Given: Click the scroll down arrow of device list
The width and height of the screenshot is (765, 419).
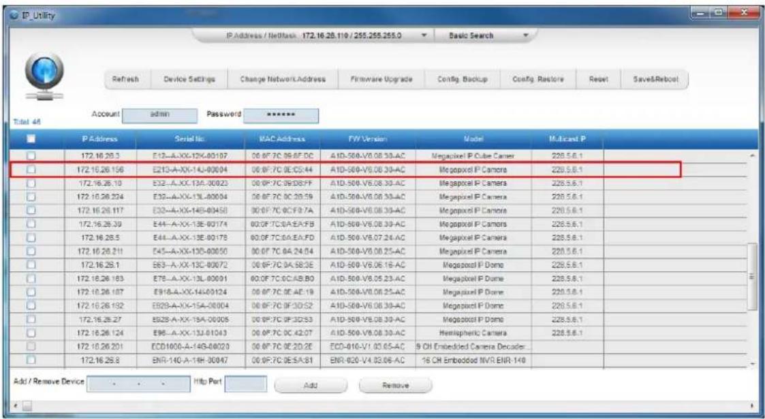Looking at the screenshot, I should click(752, 364).
